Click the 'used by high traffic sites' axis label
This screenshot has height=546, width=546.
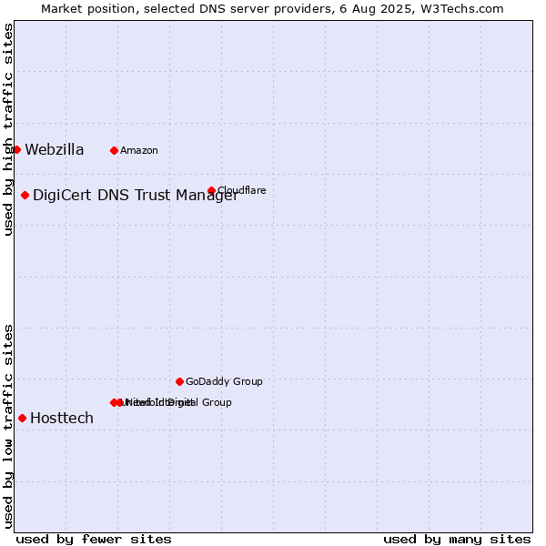[x=8, y=129]
